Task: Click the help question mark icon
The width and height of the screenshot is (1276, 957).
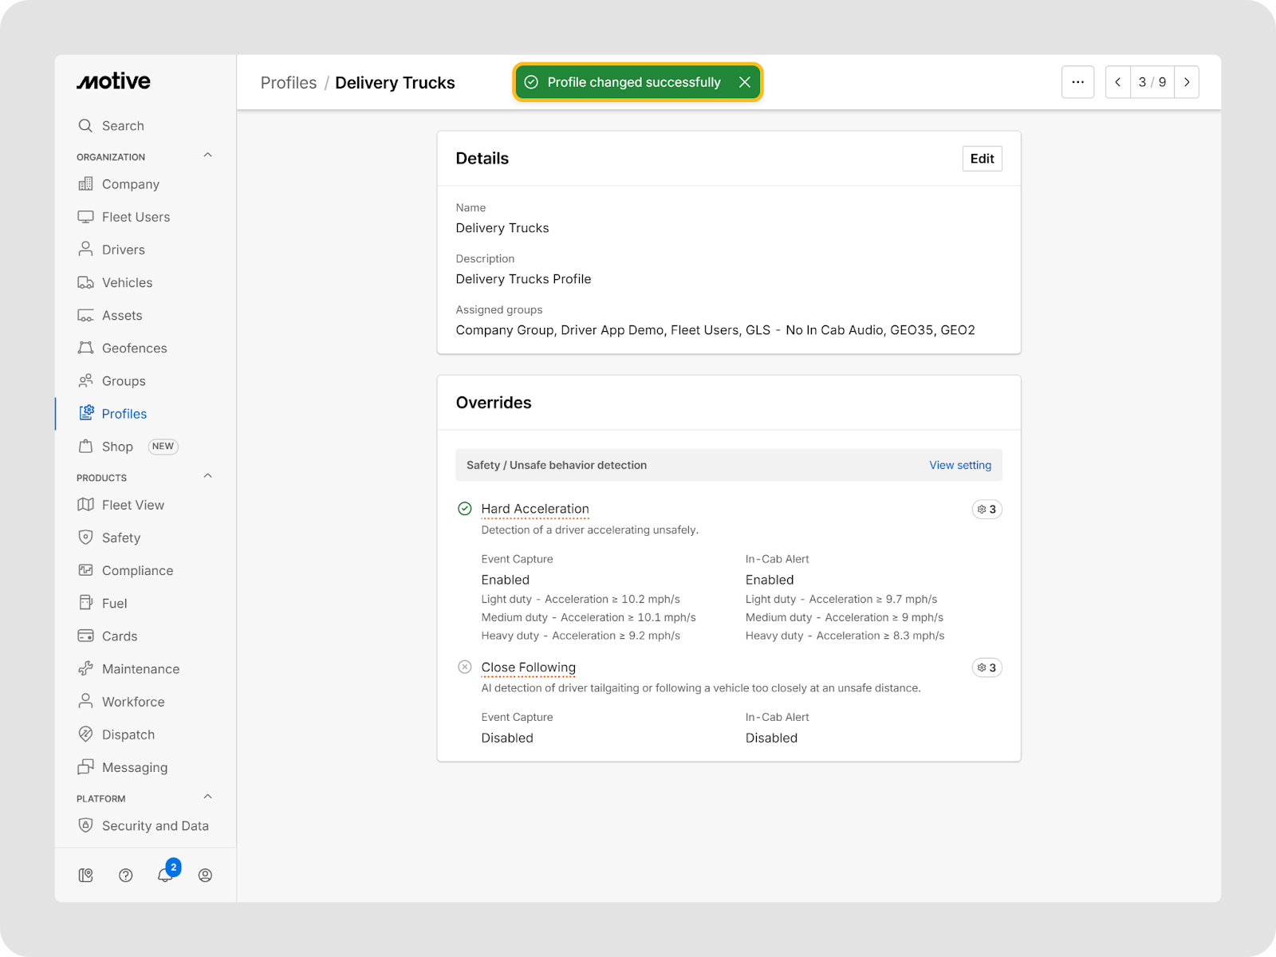Action: pos(125,876)
